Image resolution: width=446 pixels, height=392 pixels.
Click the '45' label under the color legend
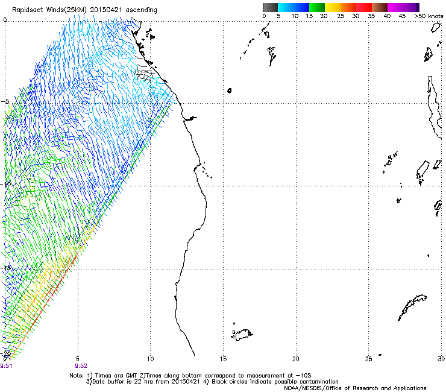point(402,16)
